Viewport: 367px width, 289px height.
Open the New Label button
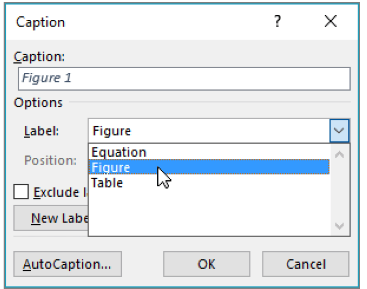tap(51, 218)
